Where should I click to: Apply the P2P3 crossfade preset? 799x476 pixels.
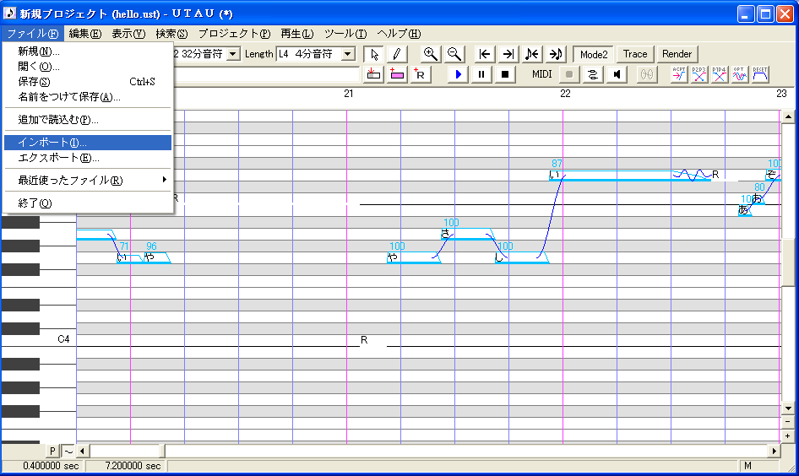click(699, 74)
